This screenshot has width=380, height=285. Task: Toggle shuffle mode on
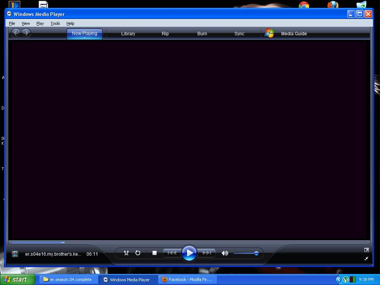tap(126, 253)
